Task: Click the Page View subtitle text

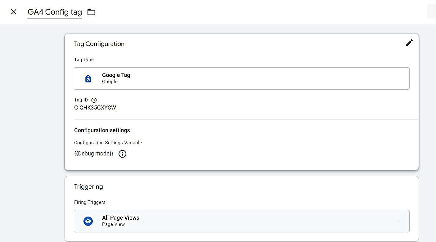Action: click(x=113, y=224)
